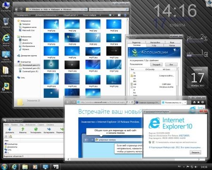Open the OVGorskiy.ru desktop shortcut
The height and width of the screenshot is (170, 212).
click(6, 88)
